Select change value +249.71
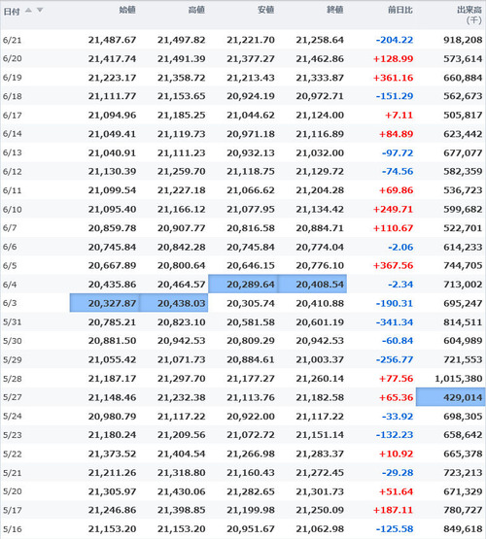 point(393,210)
